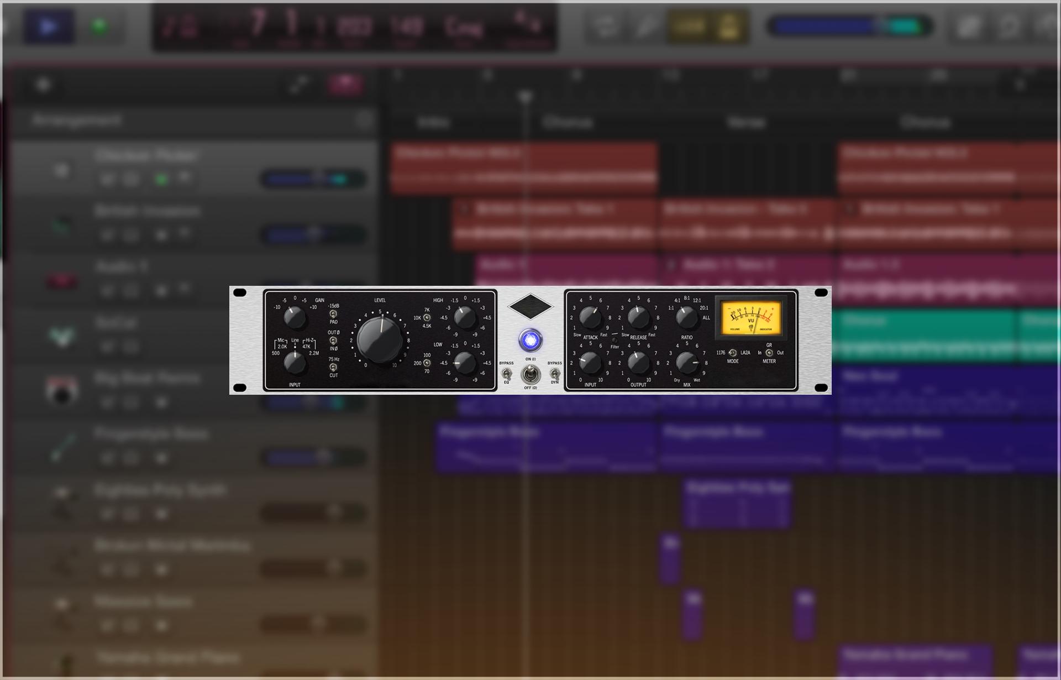Image resolution: width=1061 pixels, height=680 pixels.
Task: Click the green button beside the Play button
Action: click(x=99, y=26)
